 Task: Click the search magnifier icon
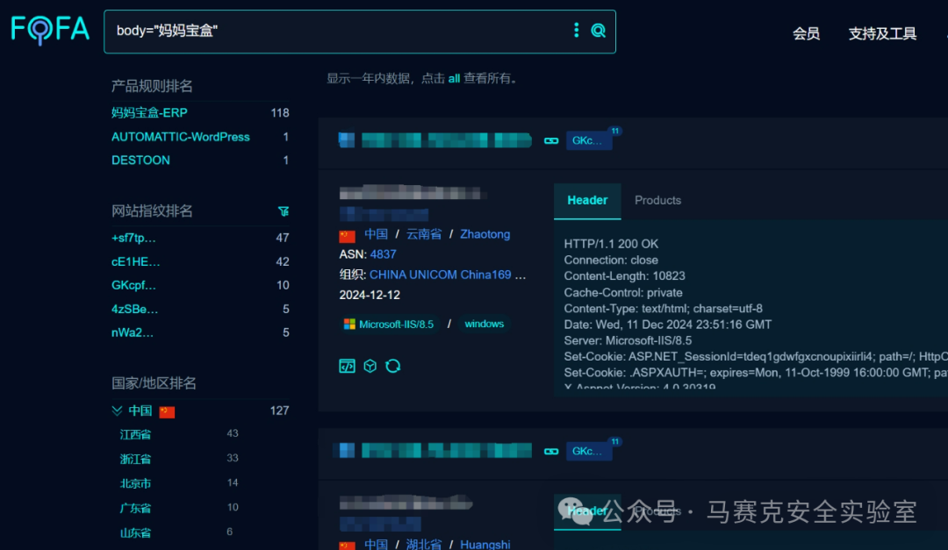point(598,30)
